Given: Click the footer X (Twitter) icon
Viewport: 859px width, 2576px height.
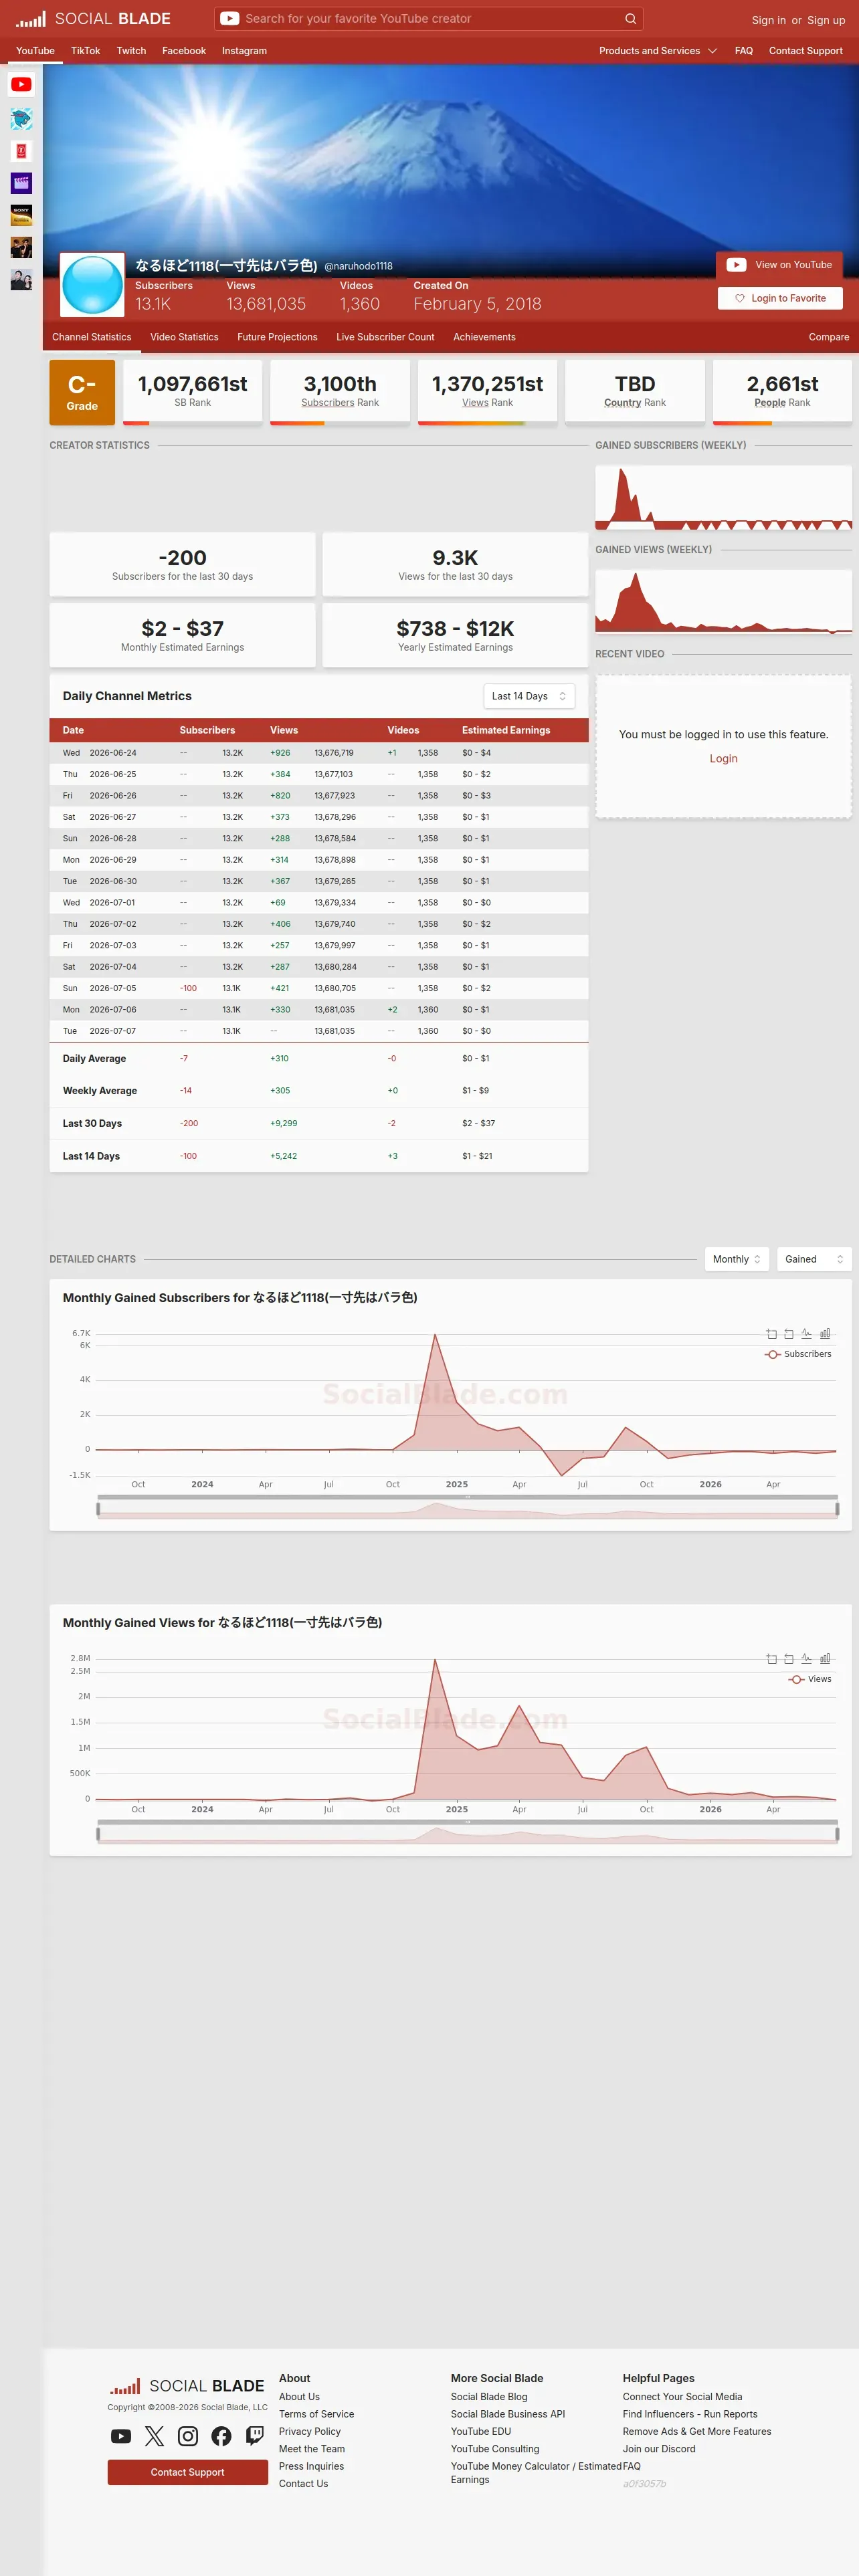Looking at the screenshot, I should pos(154,2436).
